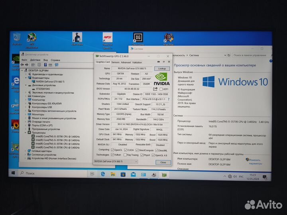This screenshot has width=287, height=215.
Task: Click the Windows Start button
Action: click(x=13, y=173)
